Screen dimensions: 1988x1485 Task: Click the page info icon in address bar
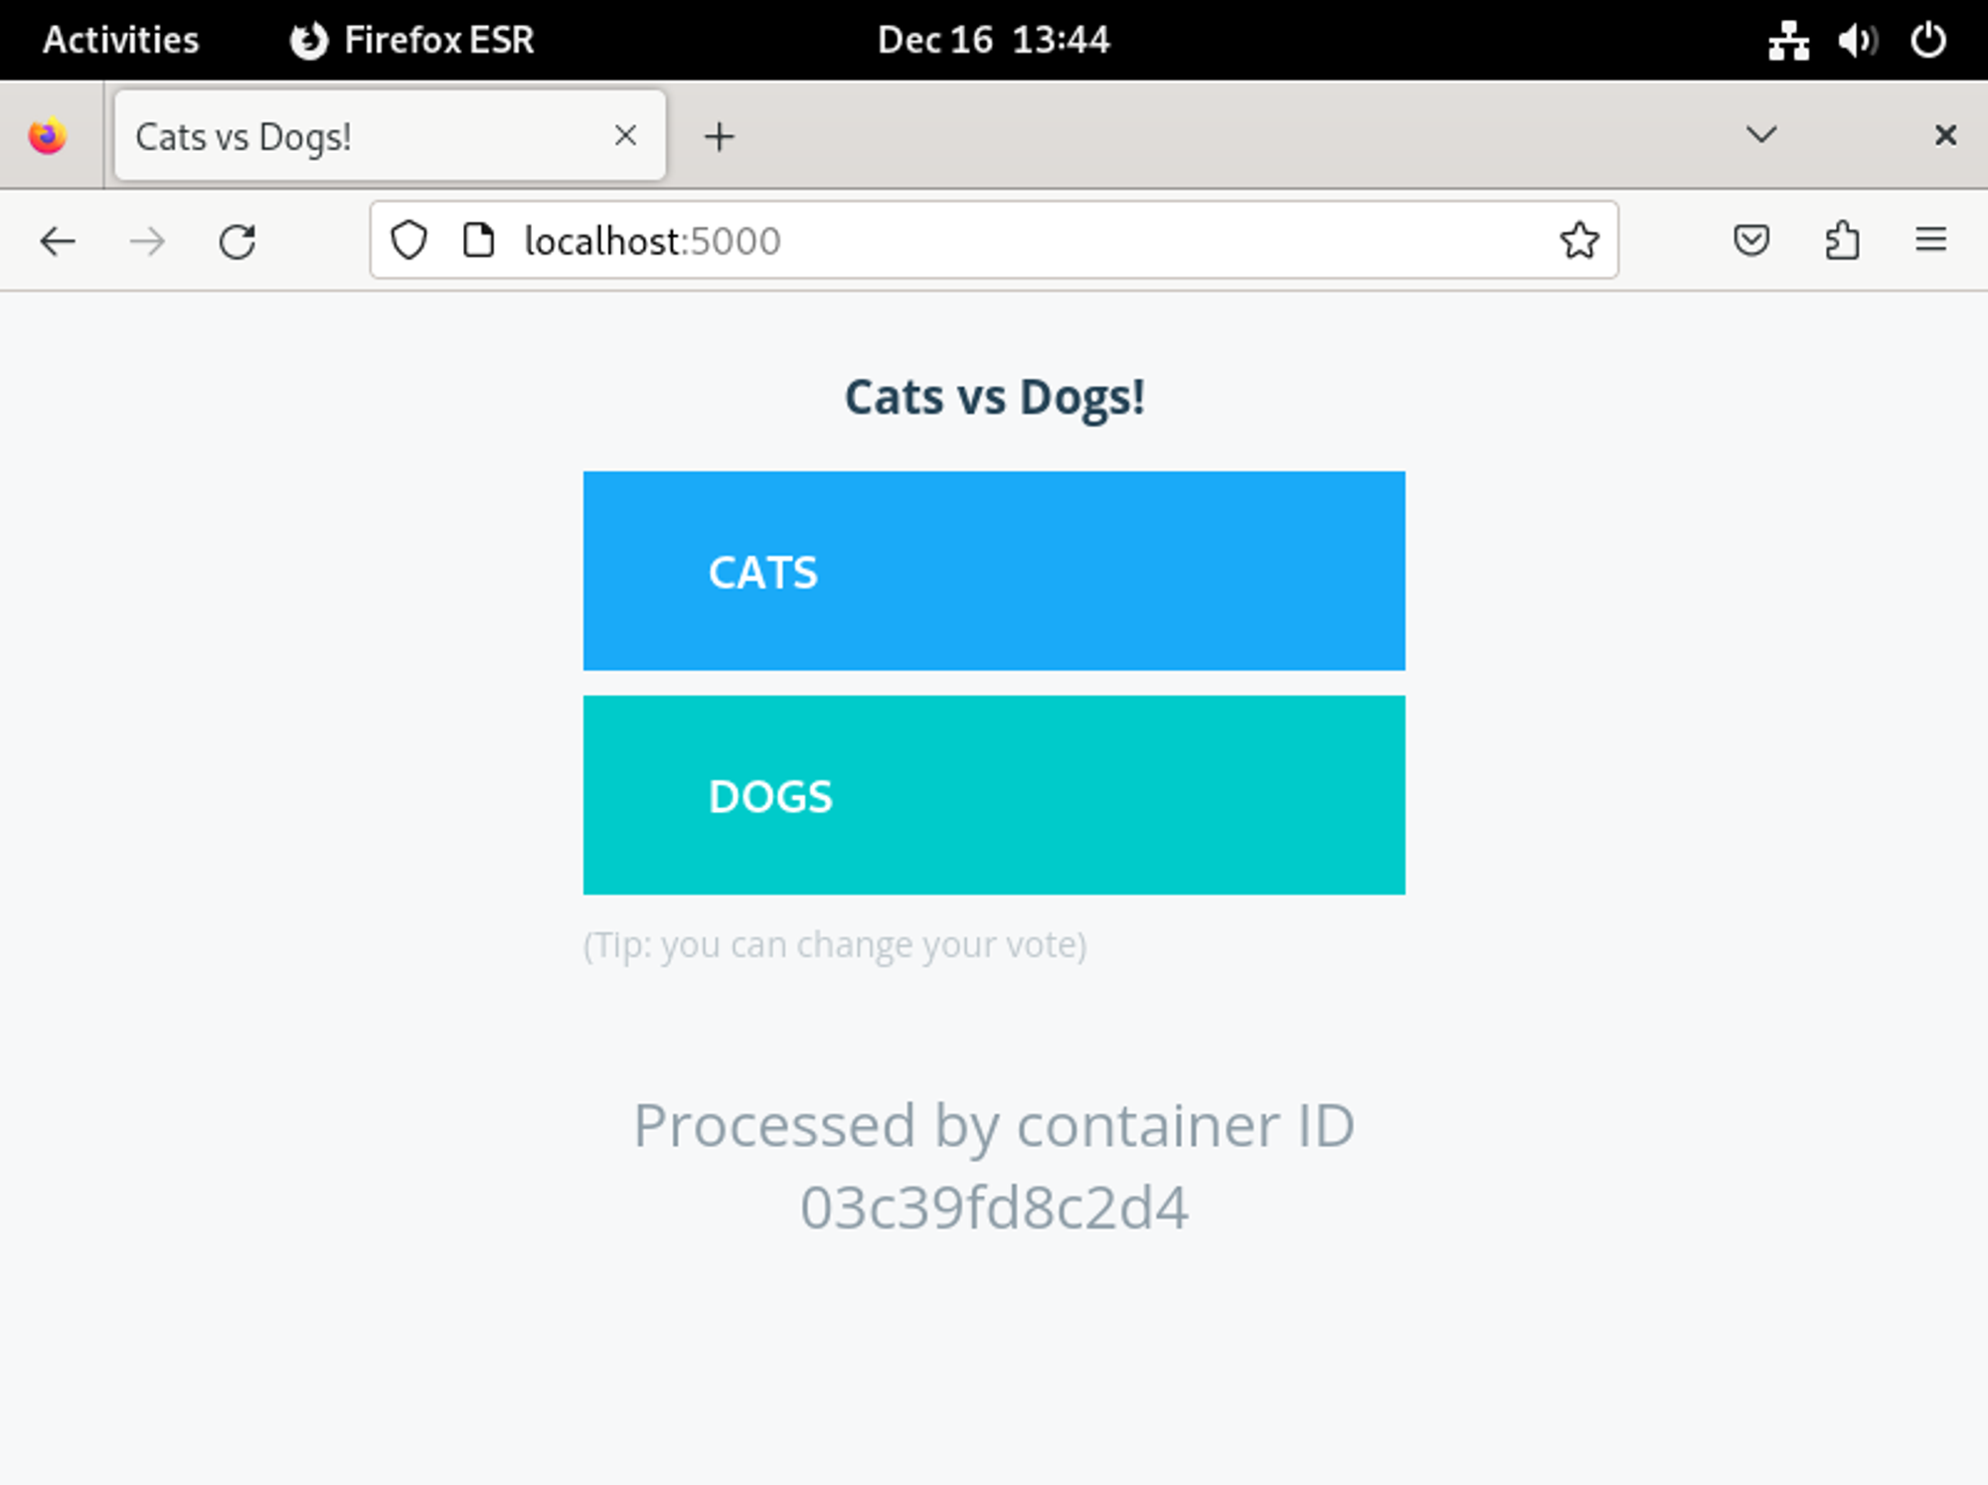pos(477,240)
